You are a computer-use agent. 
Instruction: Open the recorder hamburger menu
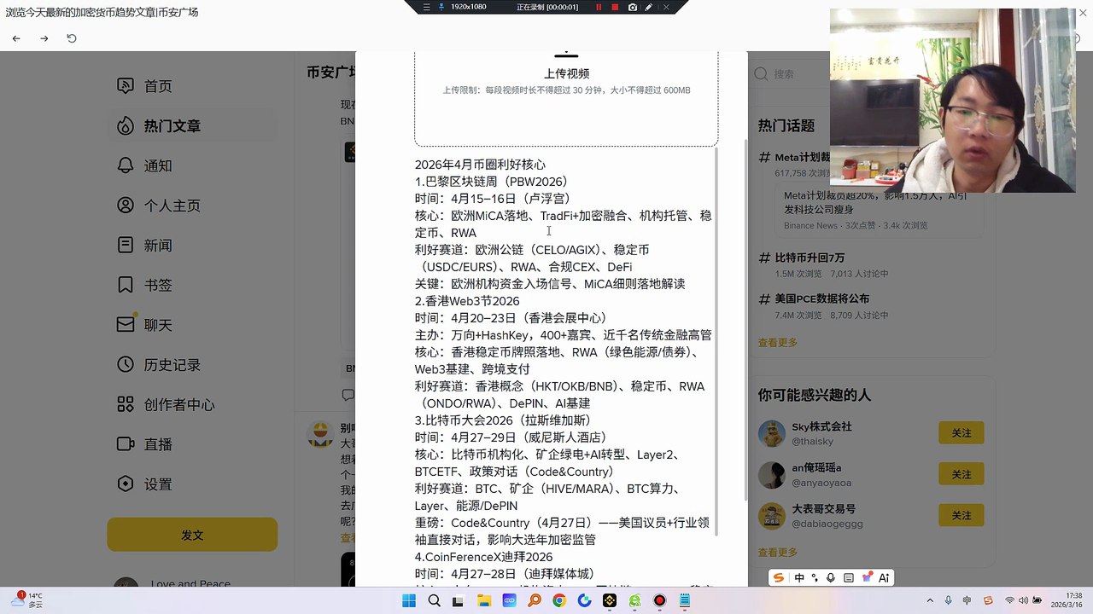point(425,7)
